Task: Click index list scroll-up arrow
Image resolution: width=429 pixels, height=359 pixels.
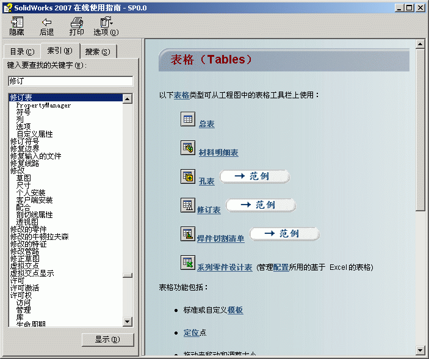Action: [x=128, y=98]
